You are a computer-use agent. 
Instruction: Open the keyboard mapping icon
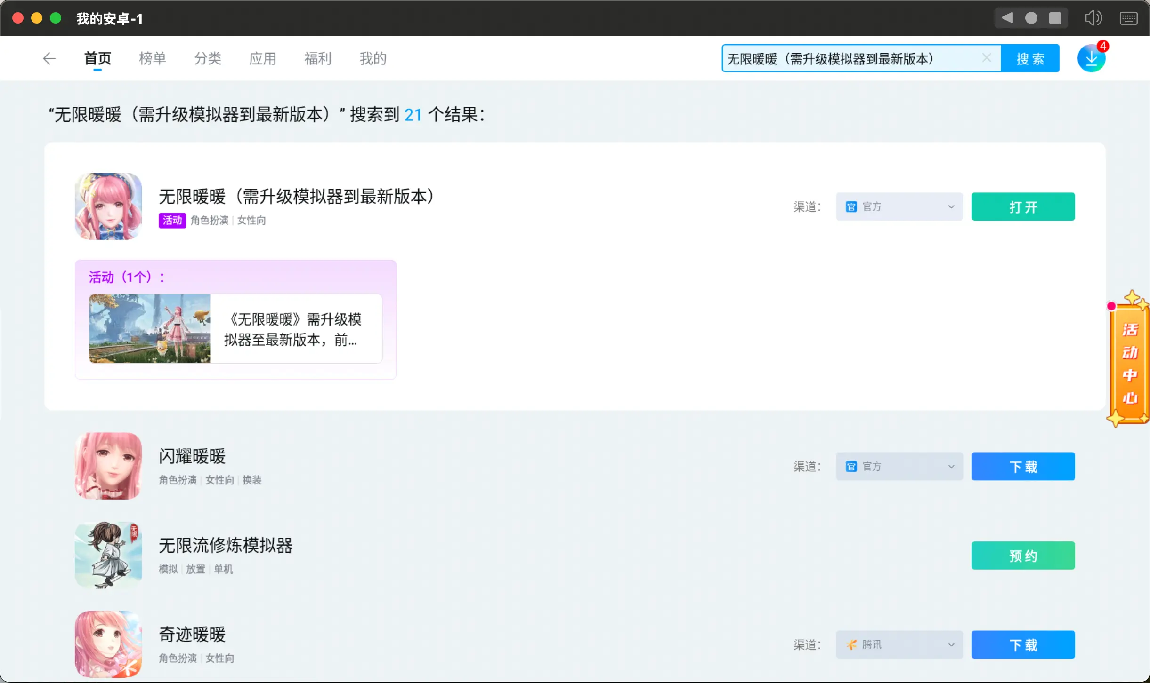[x=1128, y=18]
